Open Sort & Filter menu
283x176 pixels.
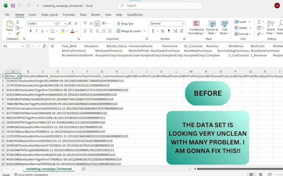click(x=271, y=27)
